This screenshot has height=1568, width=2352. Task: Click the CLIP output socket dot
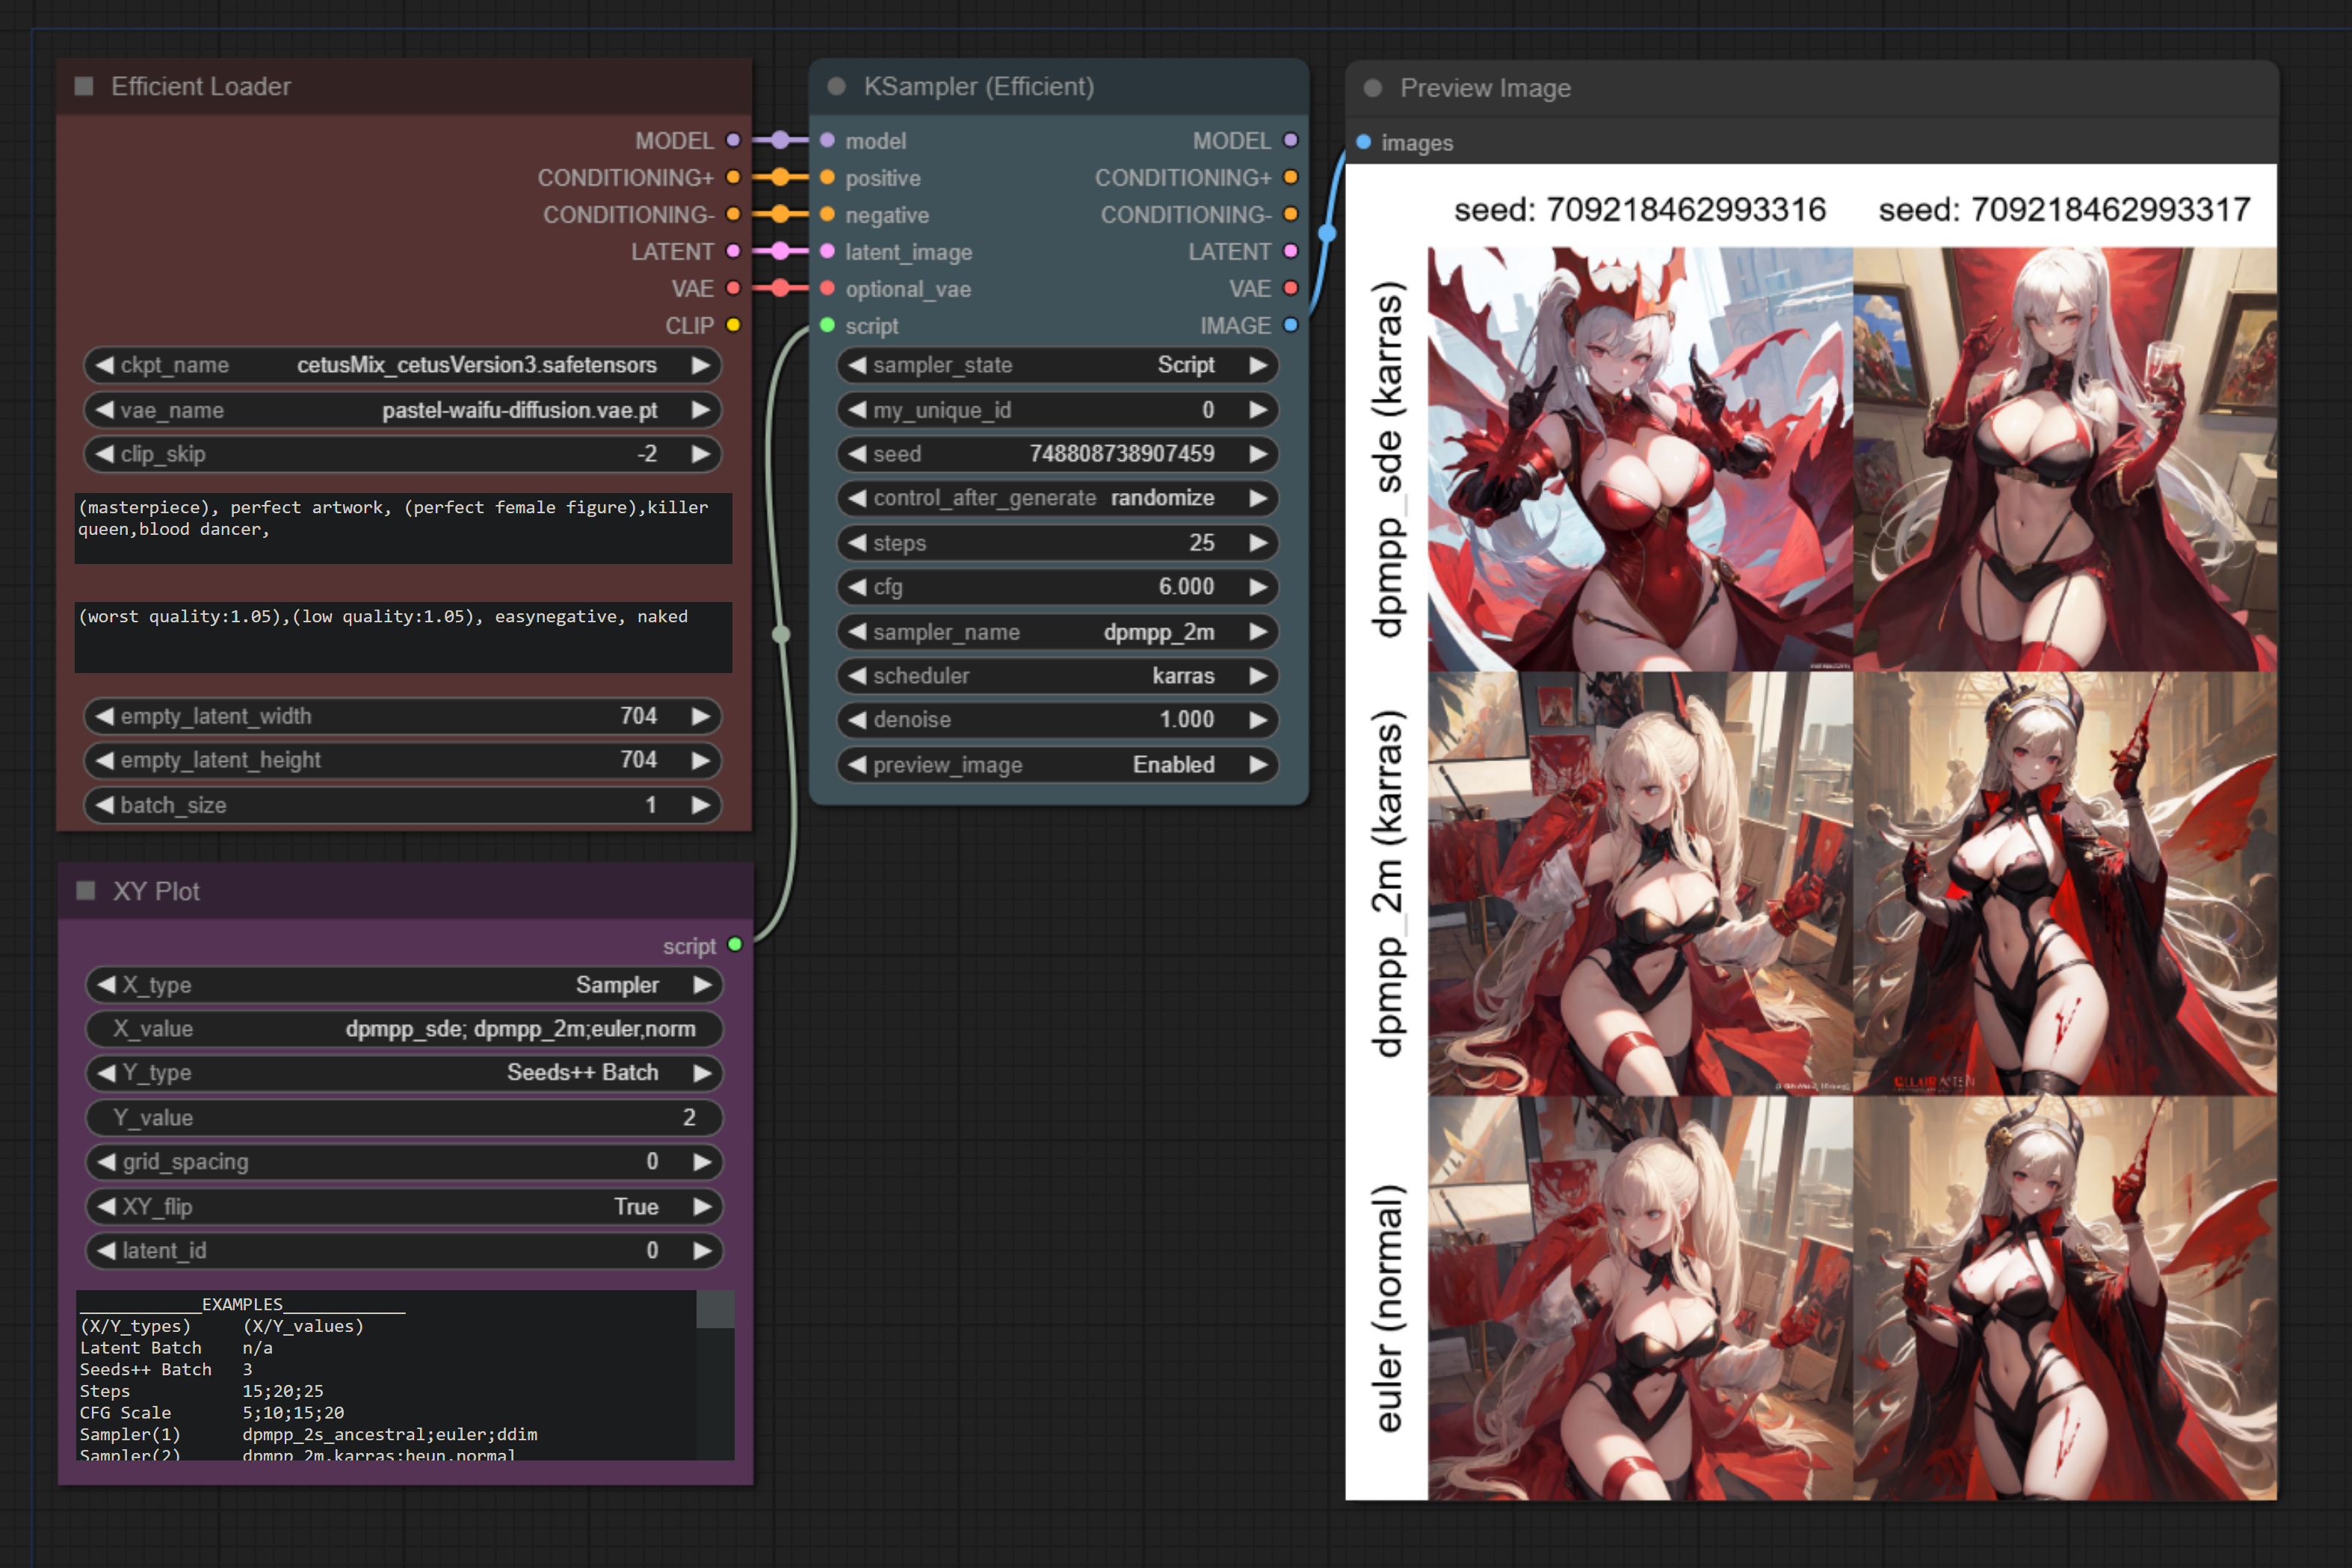click(733, 325)
